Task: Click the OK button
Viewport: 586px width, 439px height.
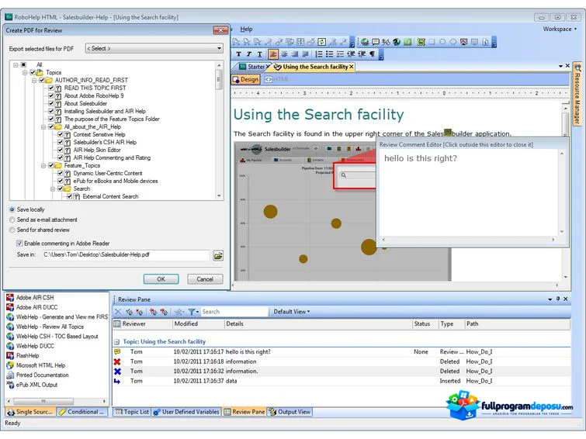Action: click(161, 279)
